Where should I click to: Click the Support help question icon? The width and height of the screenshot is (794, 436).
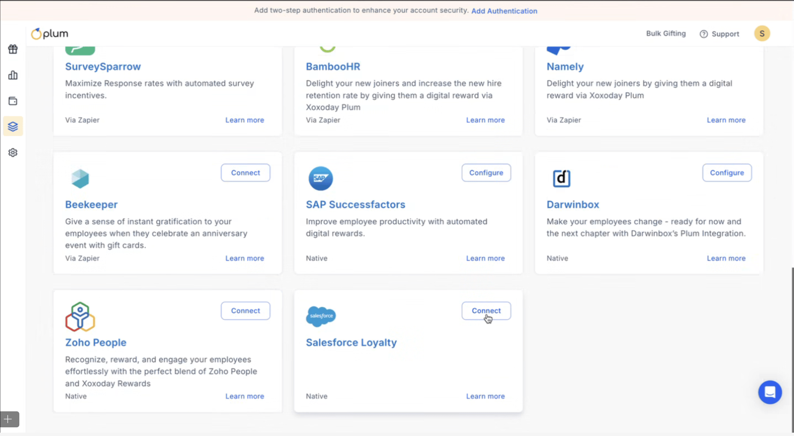[x=704, y=34]
